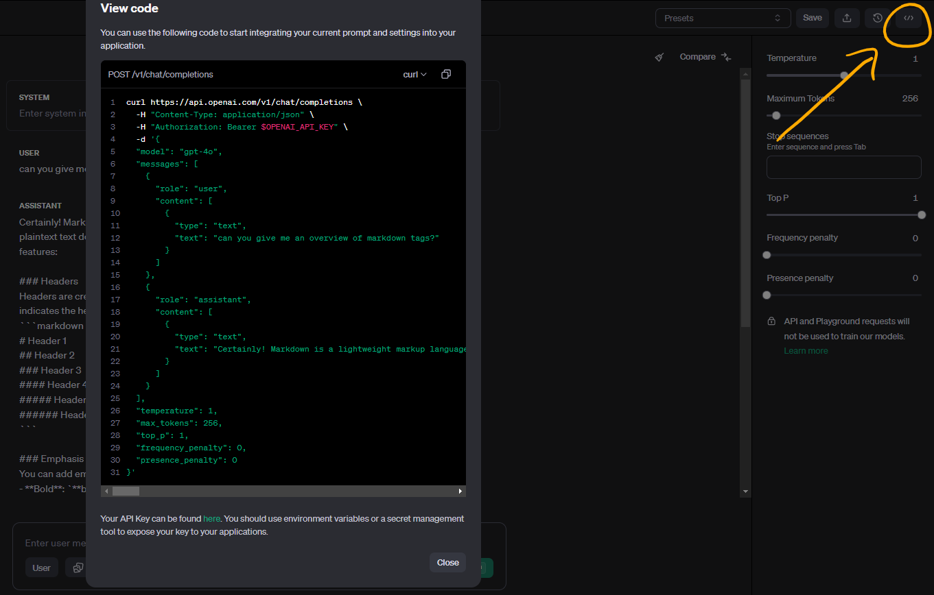Open the curl language dropdown
This screenshot has width=934, height=595.
coord(415,74)
